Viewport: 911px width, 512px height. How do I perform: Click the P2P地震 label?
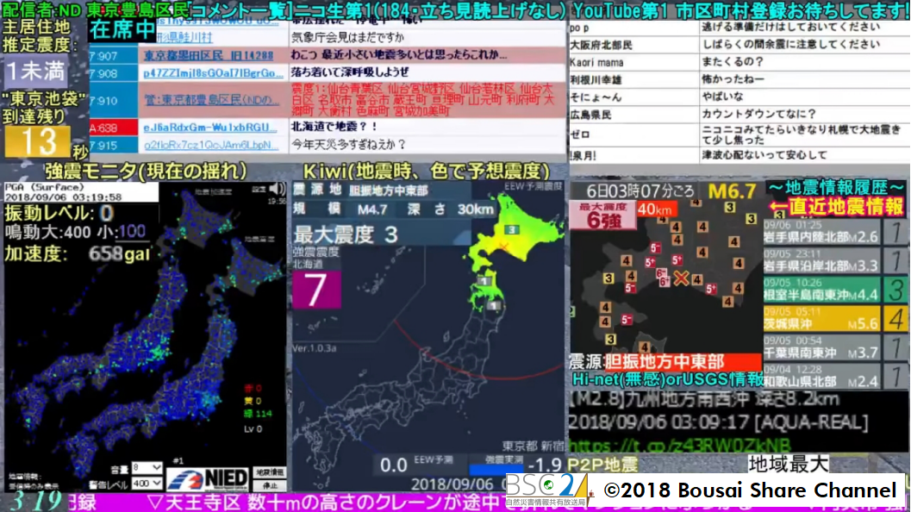(x=602, y=465)
